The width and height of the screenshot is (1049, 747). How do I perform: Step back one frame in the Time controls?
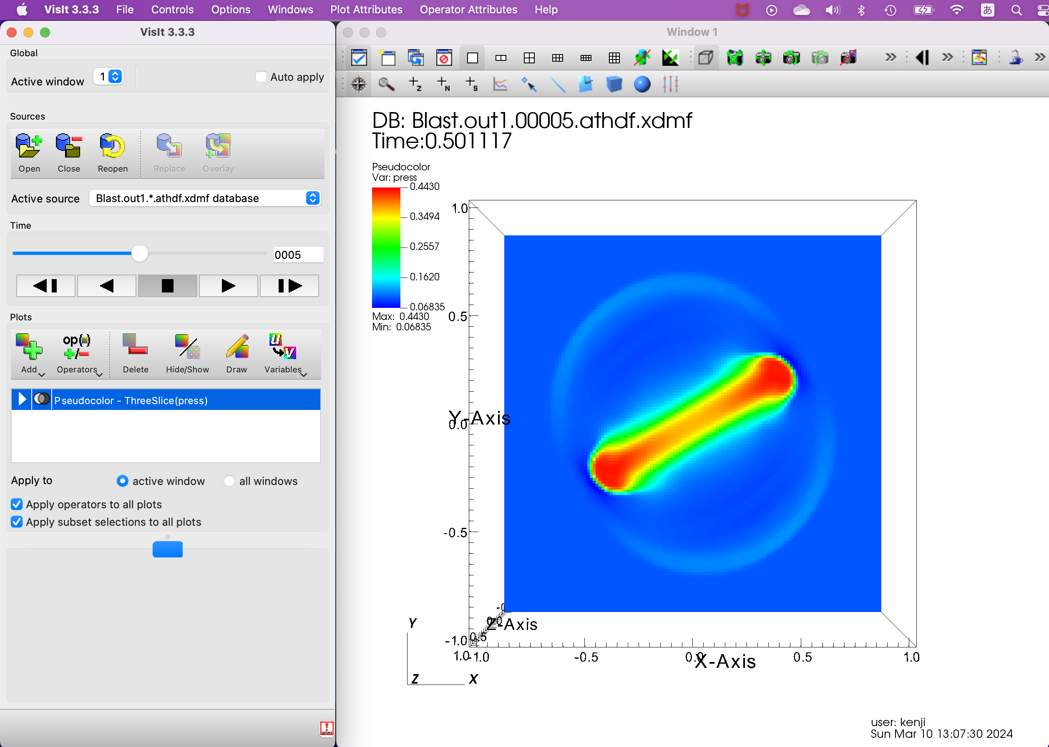(45, 286)
